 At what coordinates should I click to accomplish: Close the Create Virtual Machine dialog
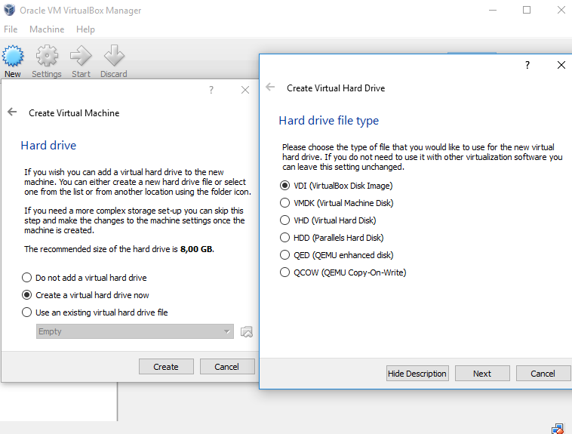245,90
